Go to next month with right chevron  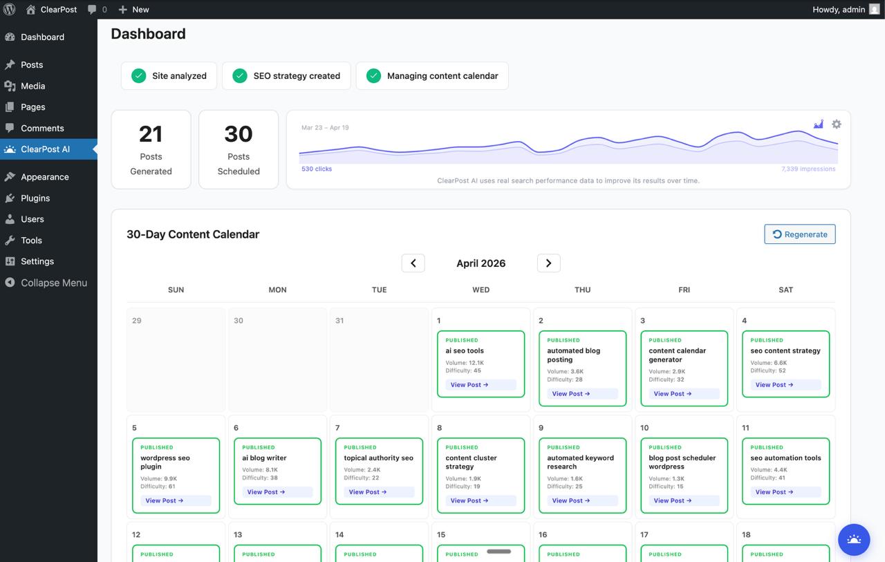click(x=549, y=263)
